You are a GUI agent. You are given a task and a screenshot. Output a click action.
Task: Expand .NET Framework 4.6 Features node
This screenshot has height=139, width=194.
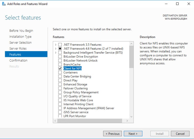click(56, 49)
